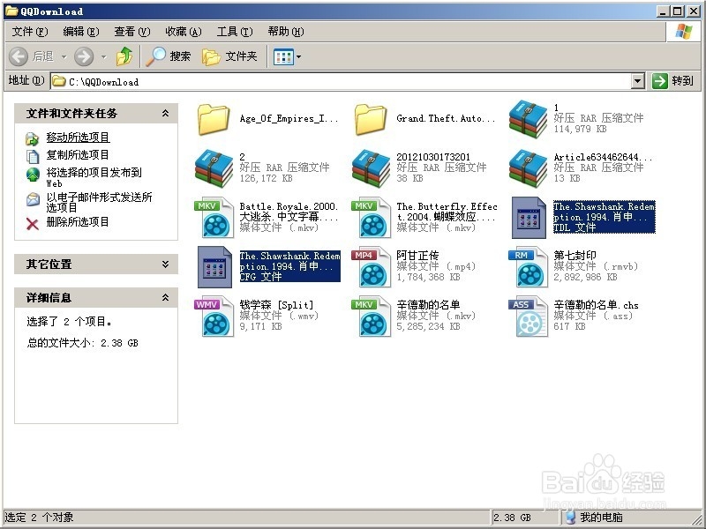The width and height of the screenshot is (706, 529).
Task: Click the file name 辛德勒的名单.chs
Action: pos(597,305)
